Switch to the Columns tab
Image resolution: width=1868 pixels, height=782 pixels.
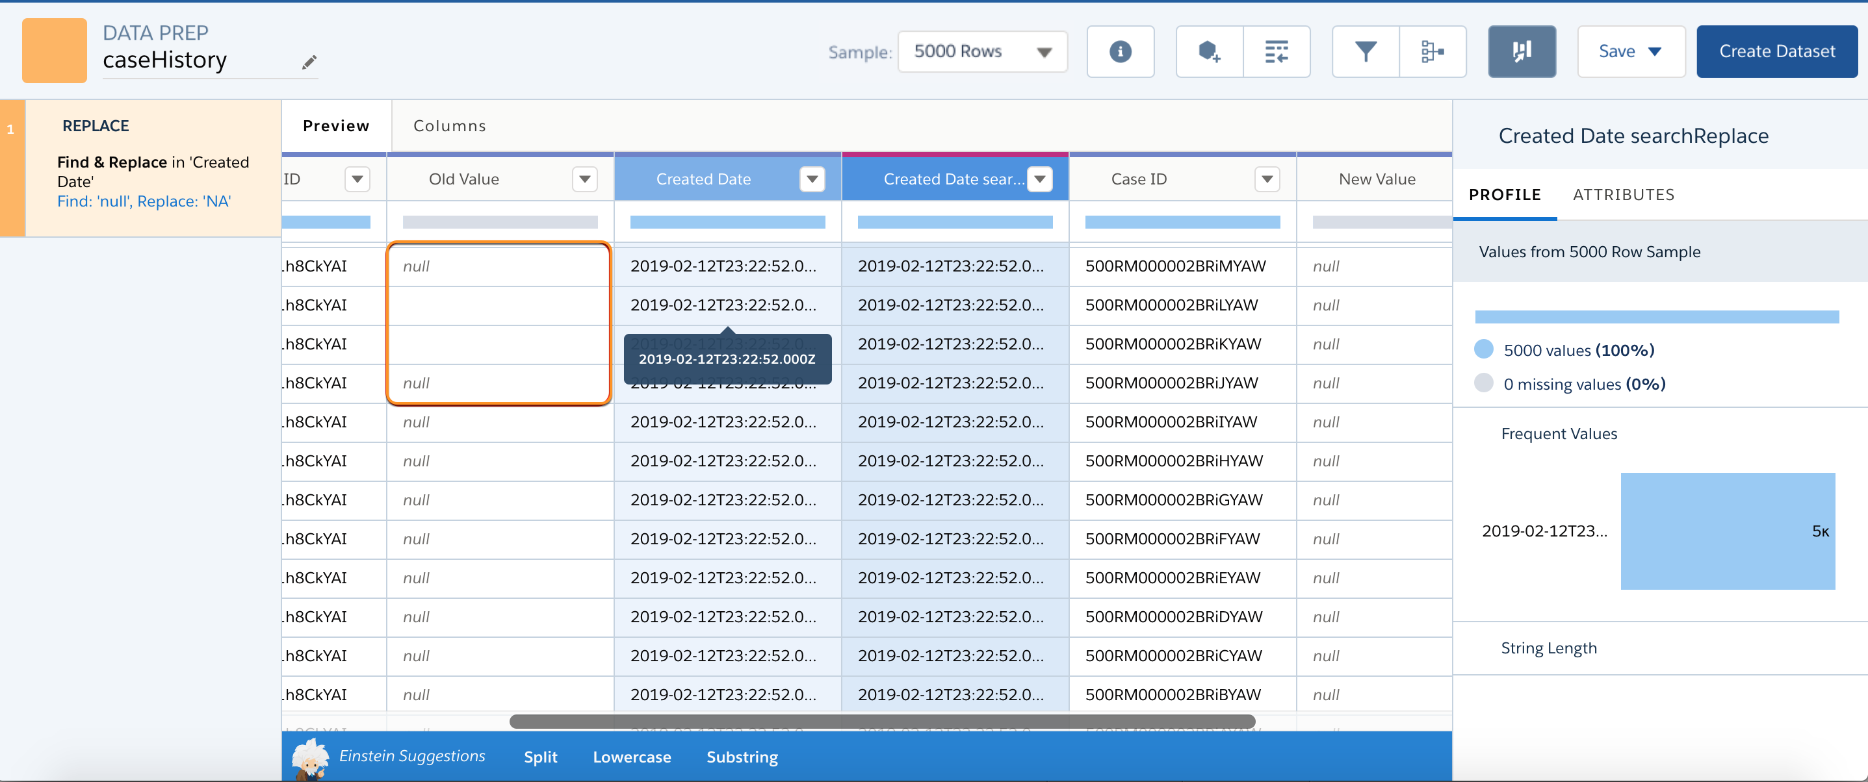[450, 126]
